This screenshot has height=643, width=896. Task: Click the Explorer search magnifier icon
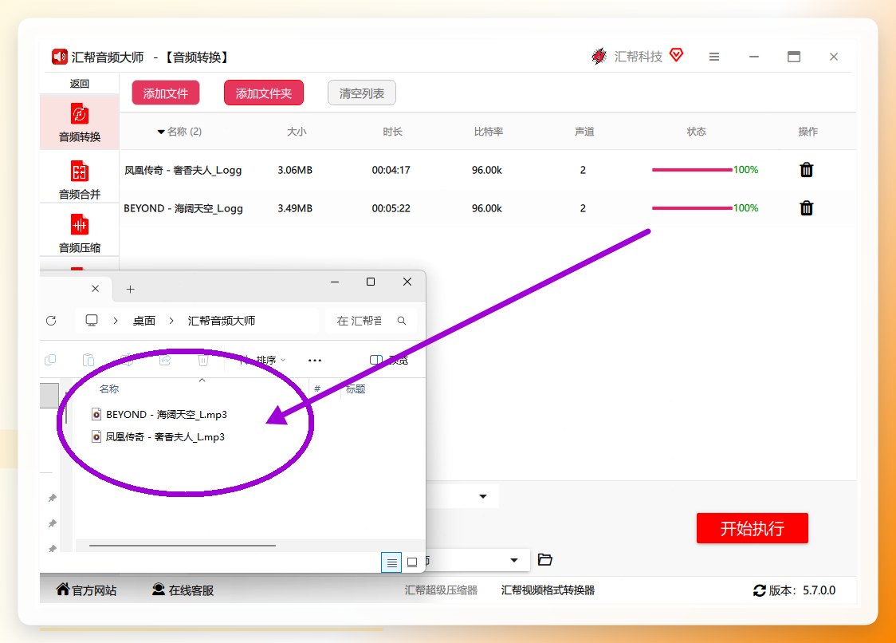point(402,321)
